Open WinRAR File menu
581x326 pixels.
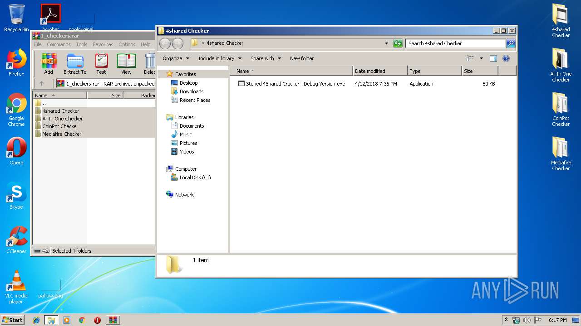[x=38, y=44]
